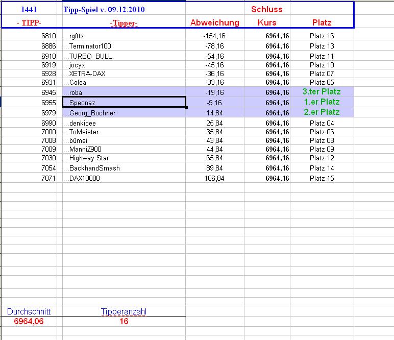The width and height of the screenshot is (394, 340).
Task: Select tipper '...Highway Star'
Action: (86, 158)
